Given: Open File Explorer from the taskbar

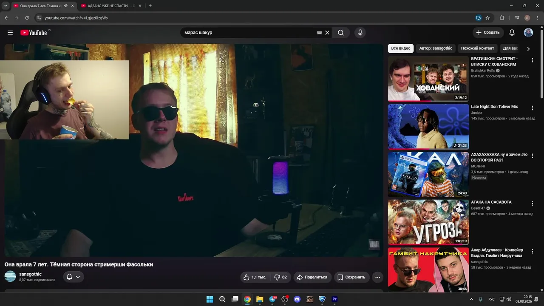Looking at the screenshot, I should (260, 299).
